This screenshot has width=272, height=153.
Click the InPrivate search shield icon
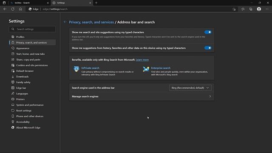(76, 69)
